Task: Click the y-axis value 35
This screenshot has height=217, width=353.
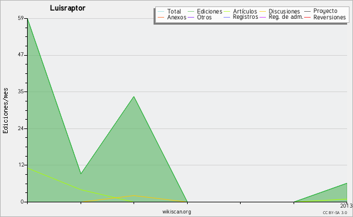Action: [x=21, y=91]
